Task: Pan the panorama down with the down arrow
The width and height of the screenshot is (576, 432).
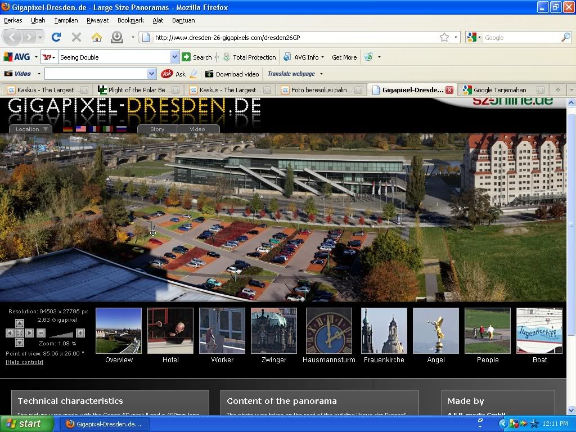Action: point(20,343)
